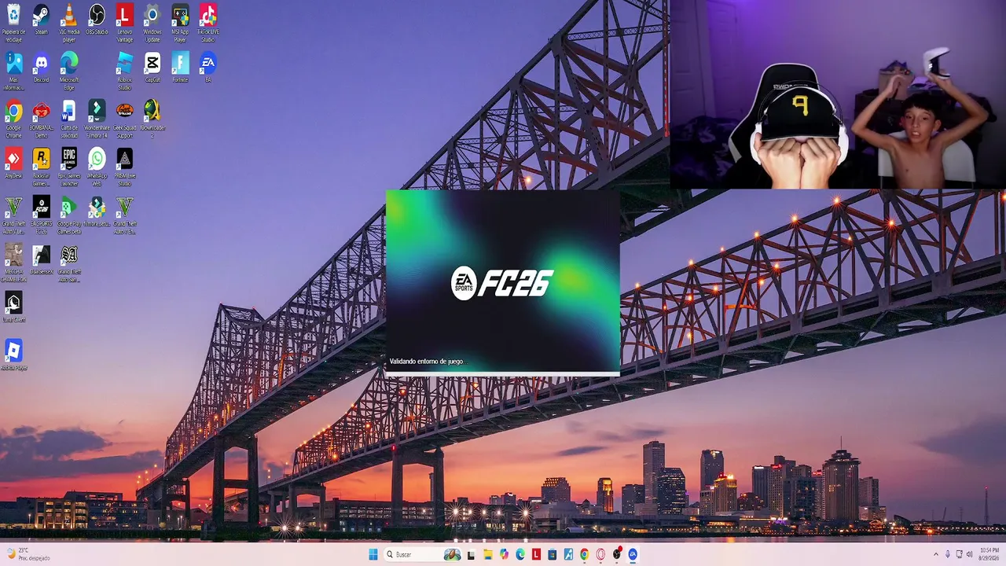Open the MECCHA CHAMELEON desktop icon
The image size is (1006, 566).
(13, 263)
